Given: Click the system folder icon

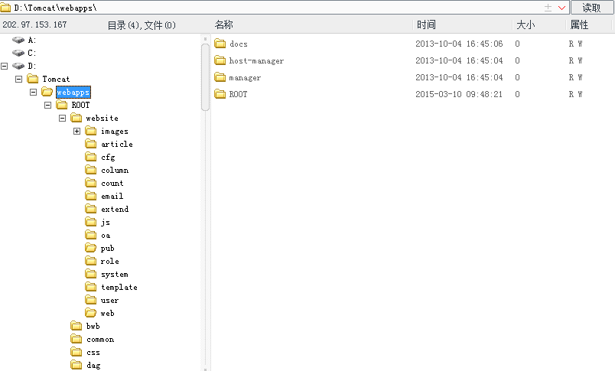Looking at the screenshot, I should [x=90, y=273].
